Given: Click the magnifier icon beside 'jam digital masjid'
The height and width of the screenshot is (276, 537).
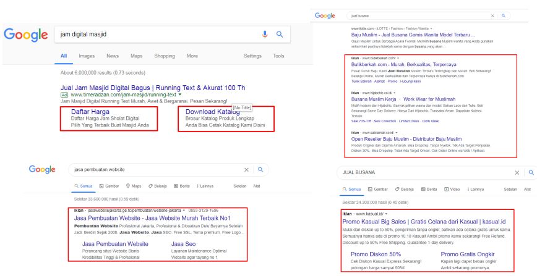Looking at the screenshot, I should pyautogui.click(x=280, y=34).
